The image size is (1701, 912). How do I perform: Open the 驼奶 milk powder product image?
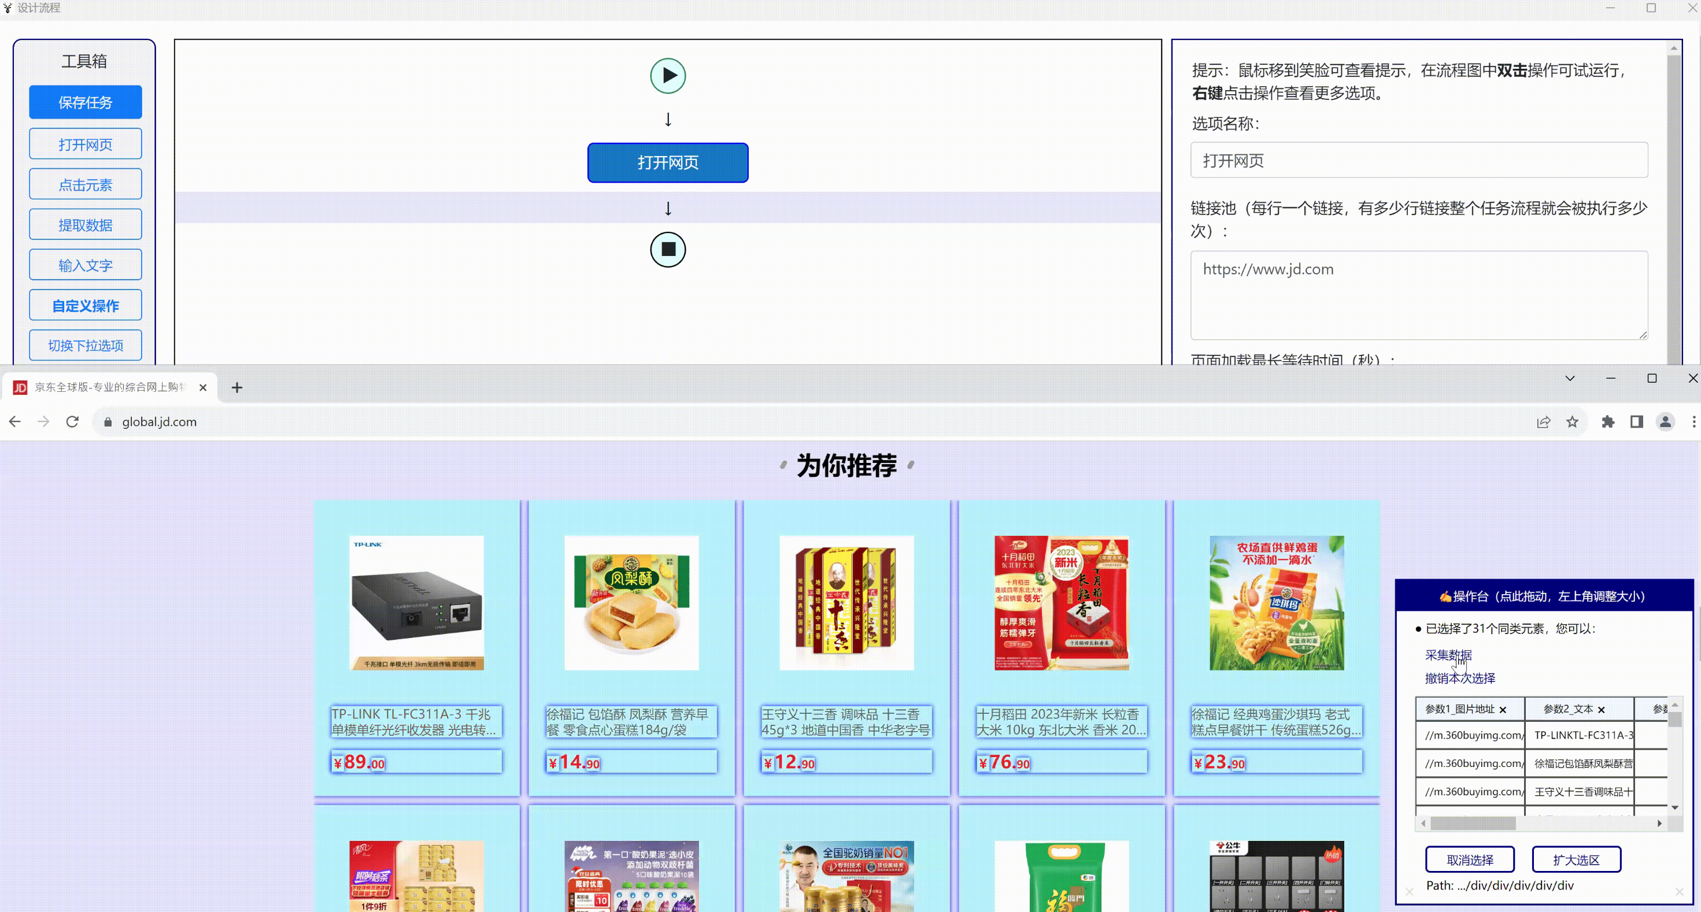pyautogui.click(x=846, y=876)
